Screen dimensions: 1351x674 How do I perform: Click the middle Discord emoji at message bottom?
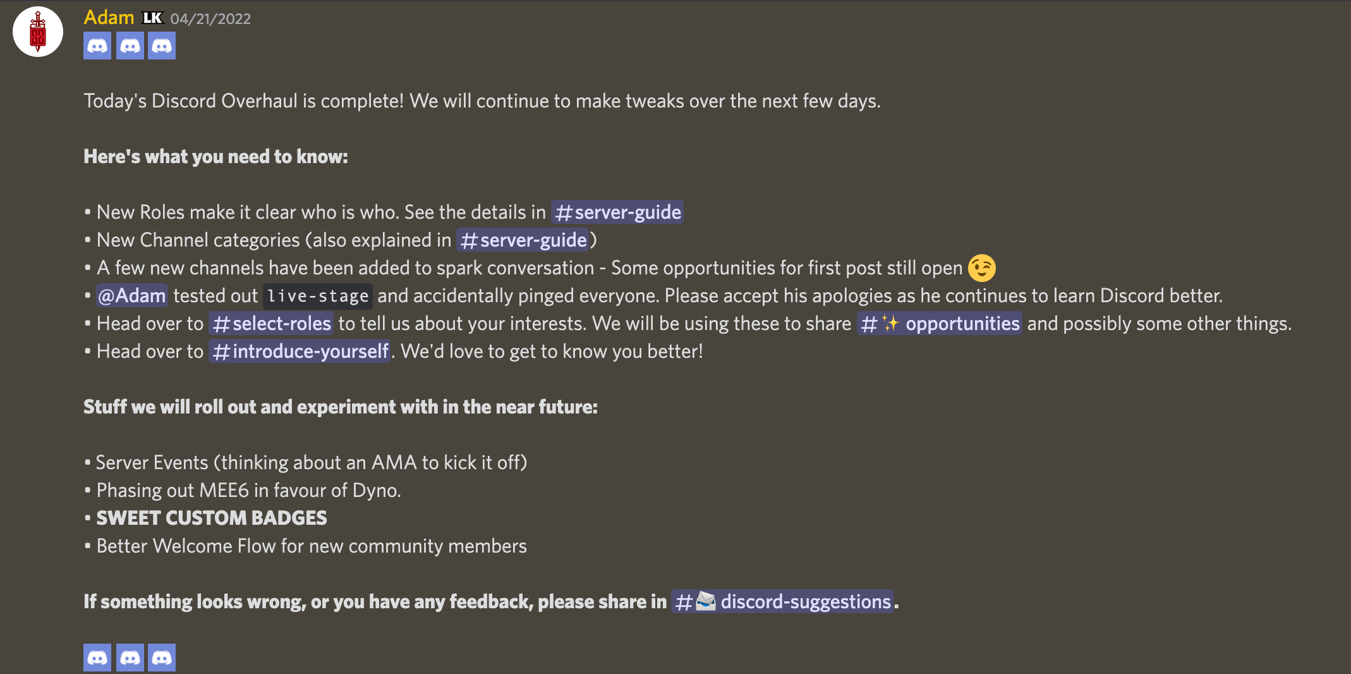pyautogui.click(x=130, y=657)
